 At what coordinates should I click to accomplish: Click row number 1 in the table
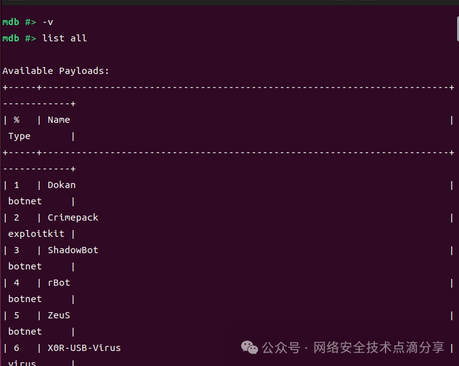click(x=16, y=185)
